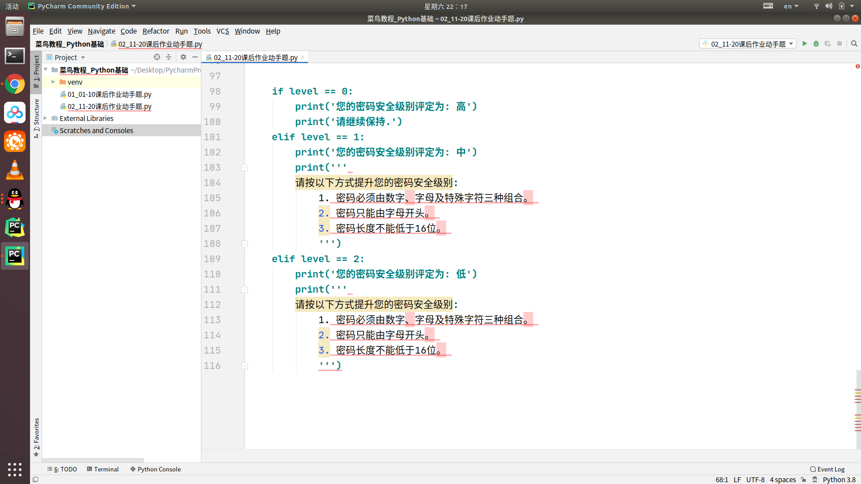Open Project panel settings gear

pyautogui.click(x=183, y=57)
